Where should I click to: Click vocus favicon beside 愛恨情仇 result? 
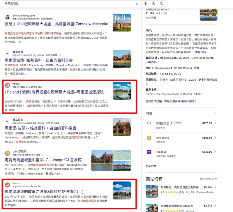coord(8,185)
